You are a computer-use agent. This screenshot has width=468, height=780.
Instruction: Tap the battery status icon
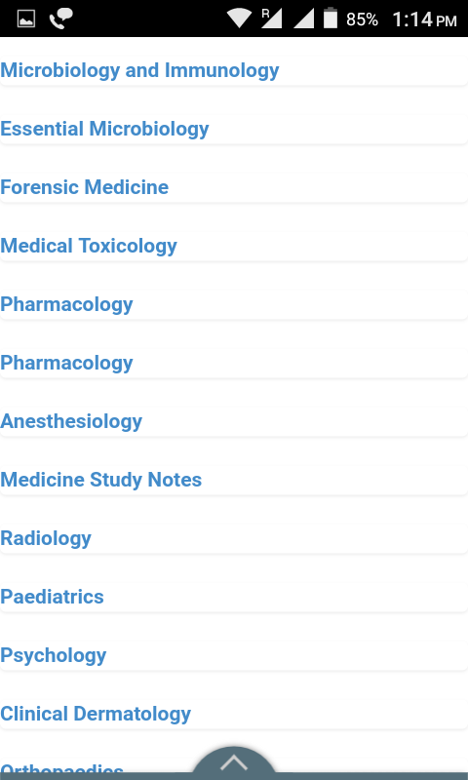[331, 18]
